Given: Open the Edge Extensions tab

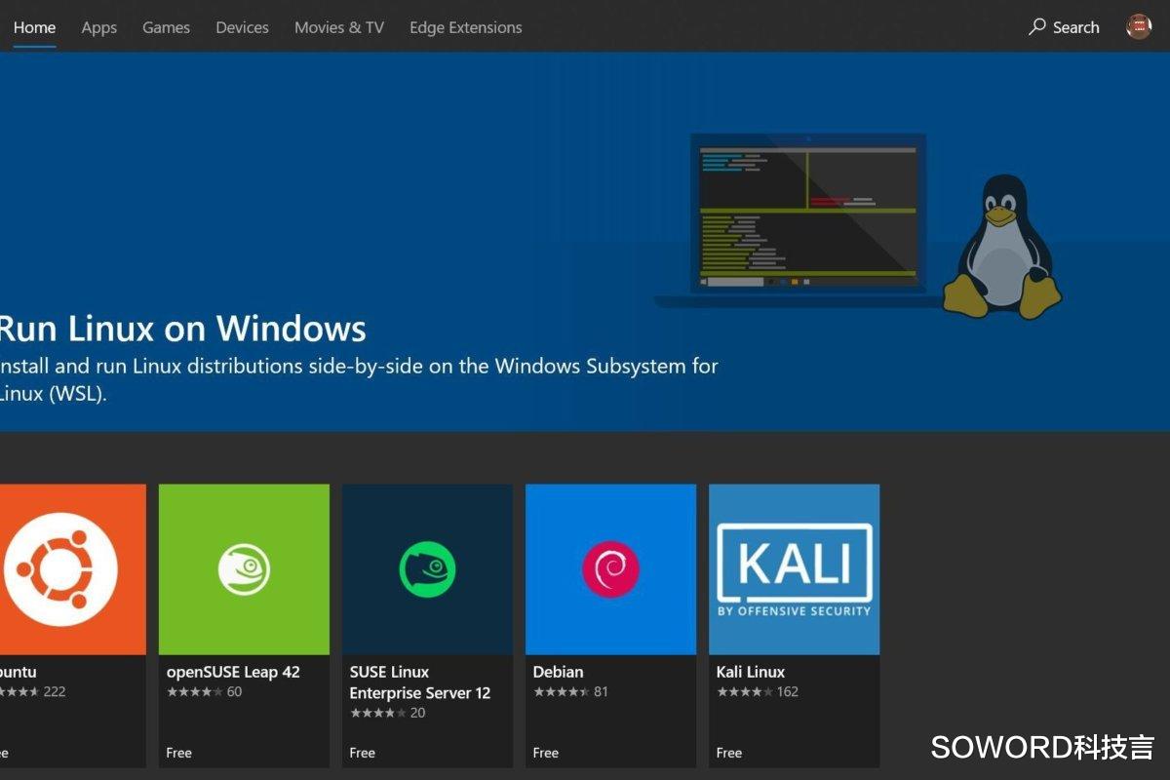Looking at the screenshot, I should tap(465, 27).
